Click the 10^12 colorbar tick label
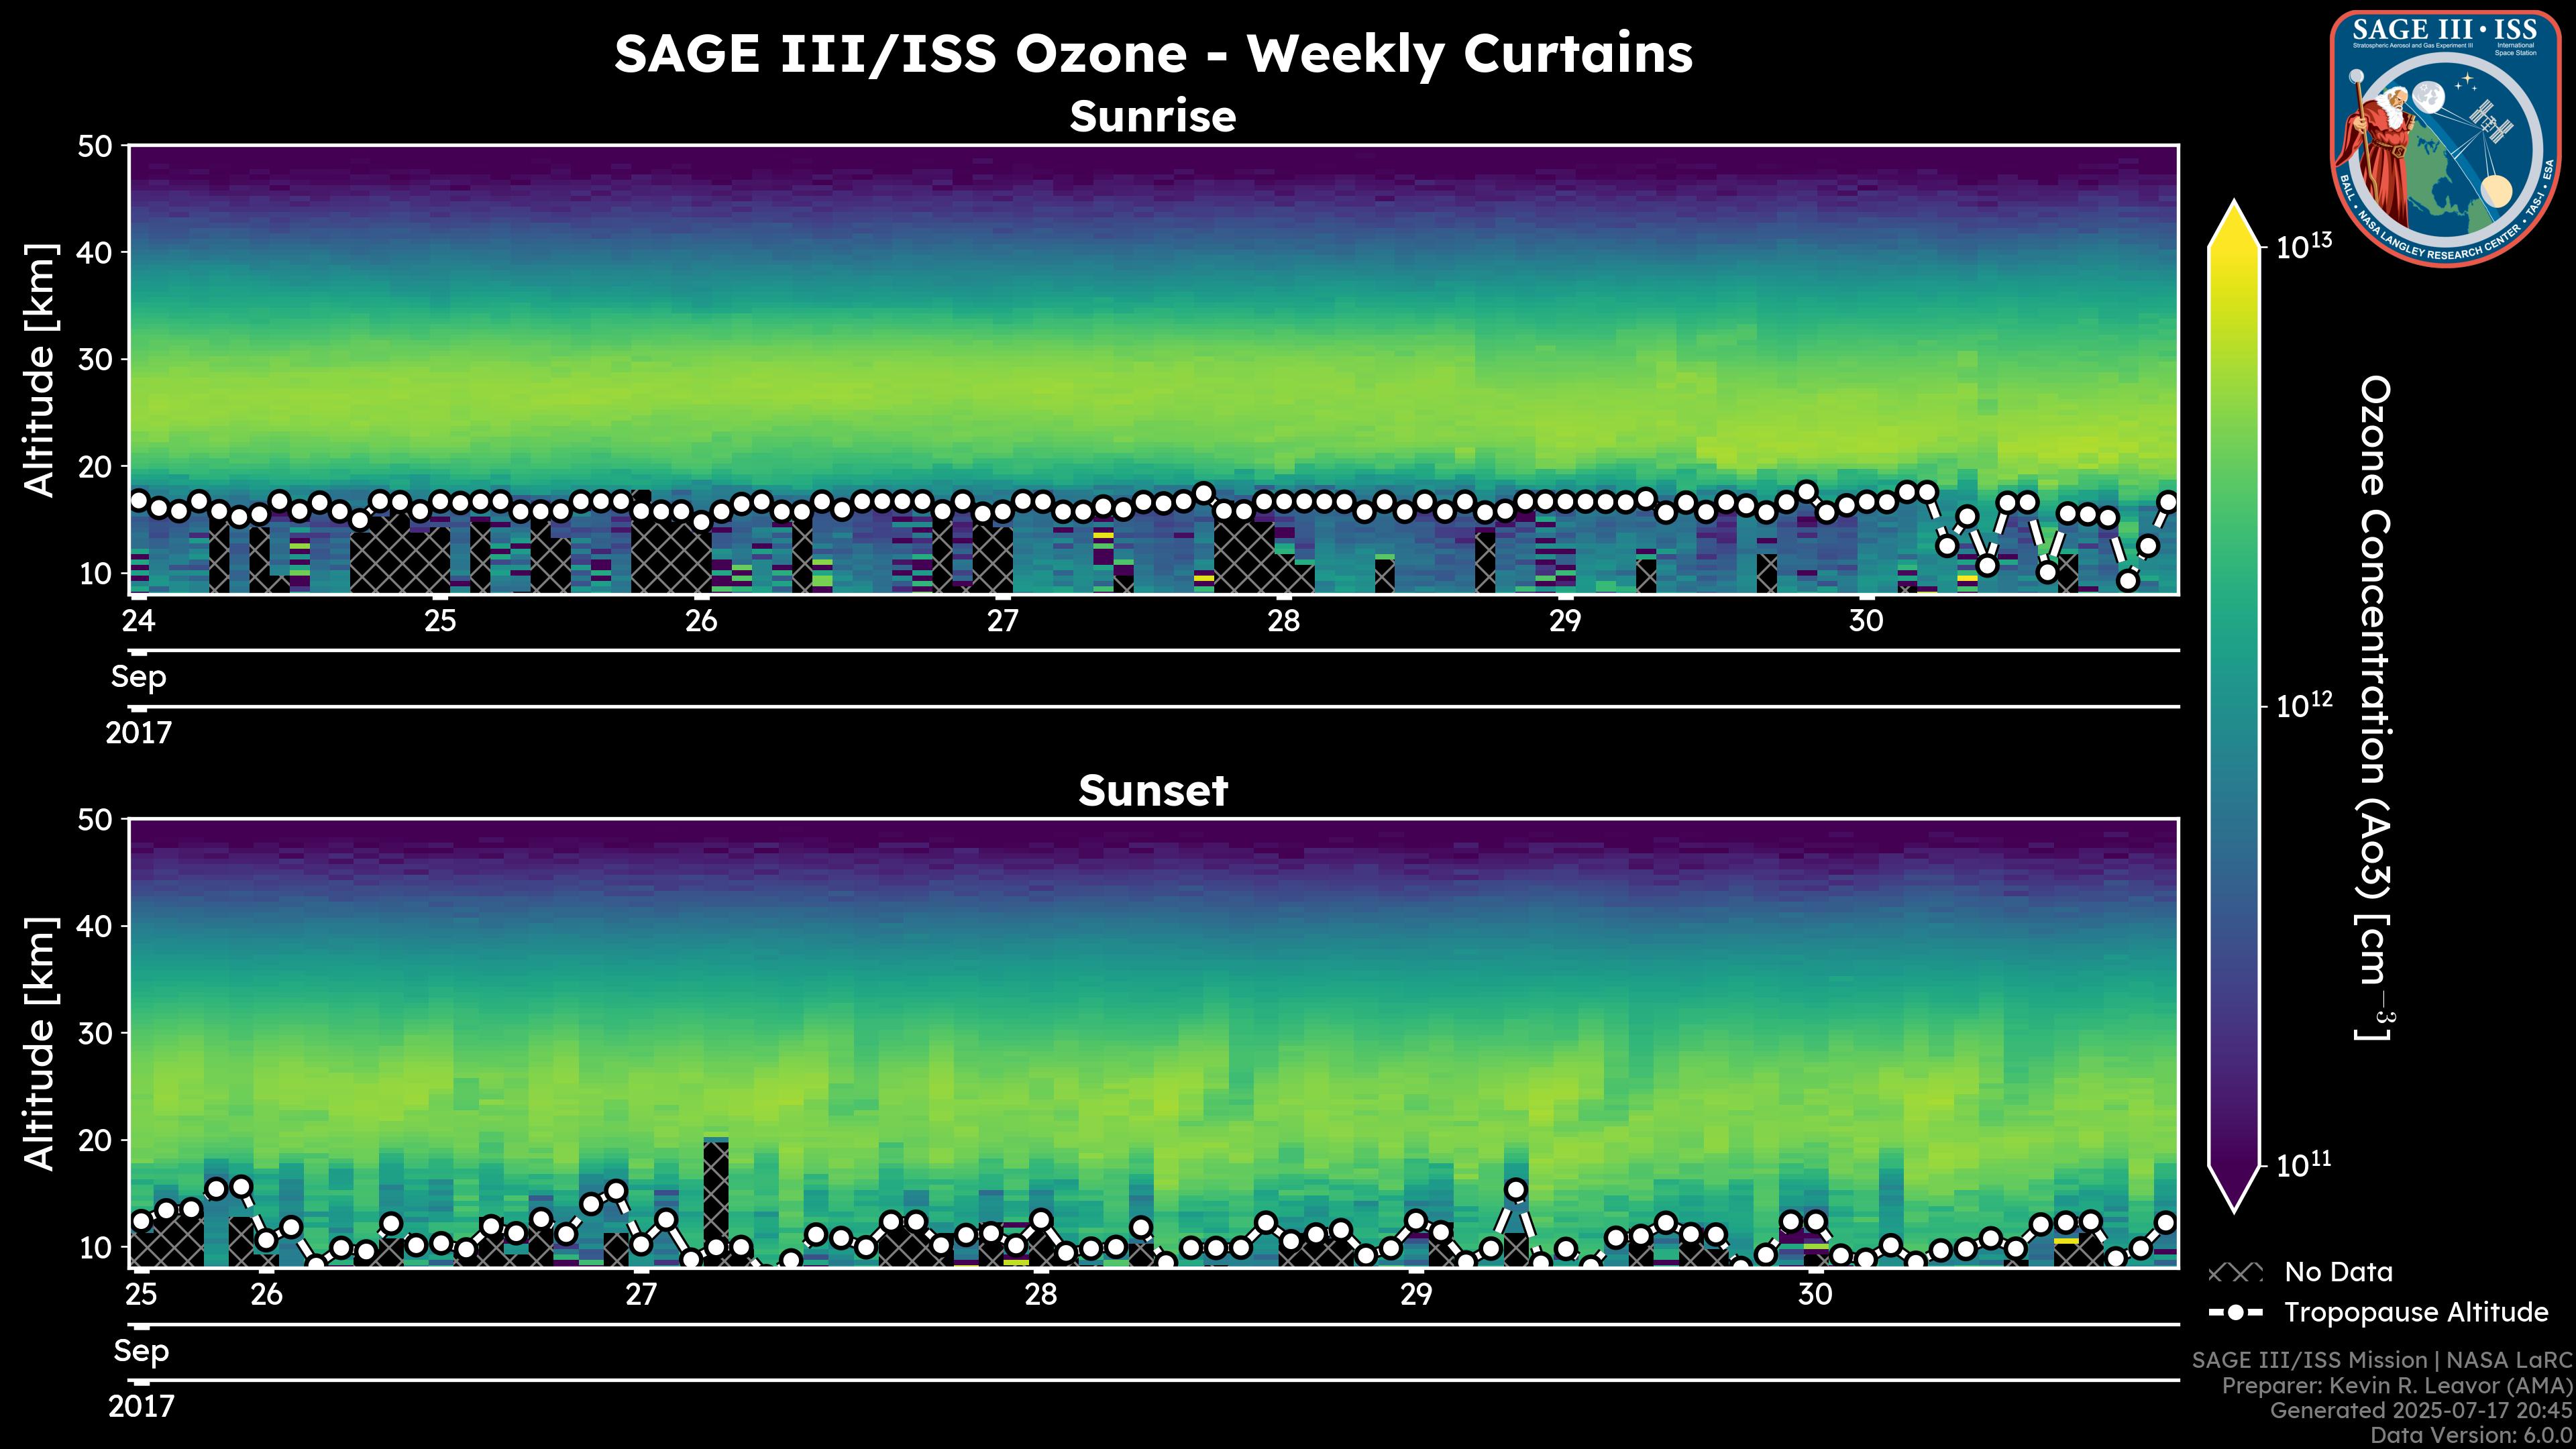Screen dimensions: 2576x1449 pos(2304,706)
